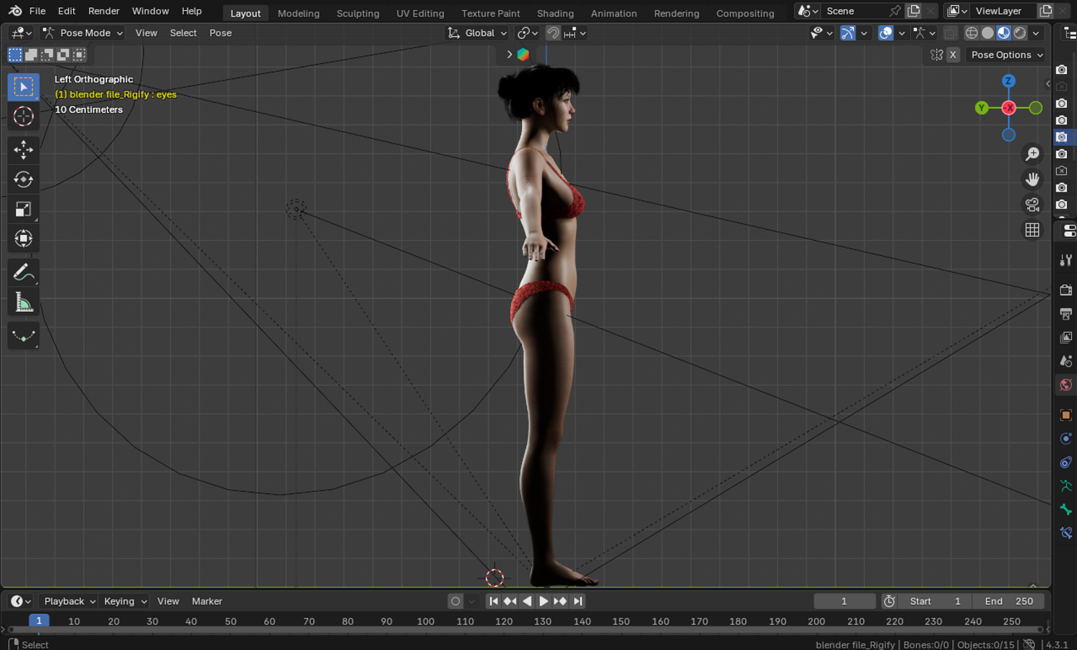
Task: Open the View Layer properties tab
Action: click(x=1066, y=338)
